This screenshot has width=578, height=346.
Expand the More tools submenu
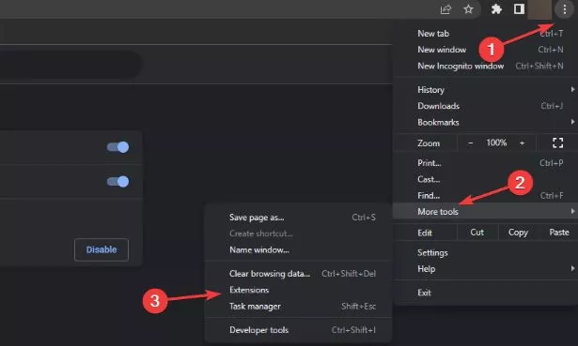[x=486, y=211]
